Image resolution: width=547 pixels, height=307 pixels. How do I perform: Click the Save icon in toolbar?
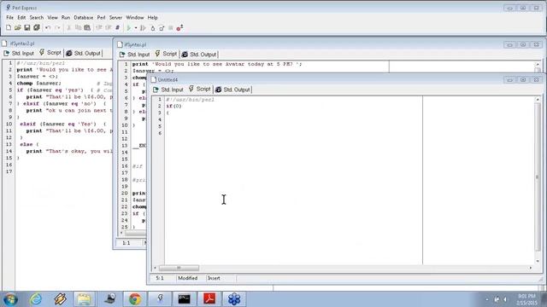26,27
